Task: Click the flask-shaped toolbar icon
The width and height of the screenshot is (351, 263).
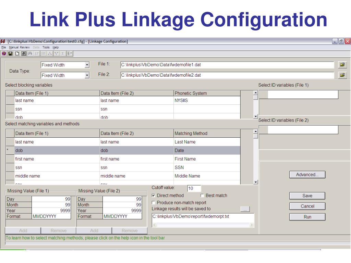Action: tap(50, 53)
